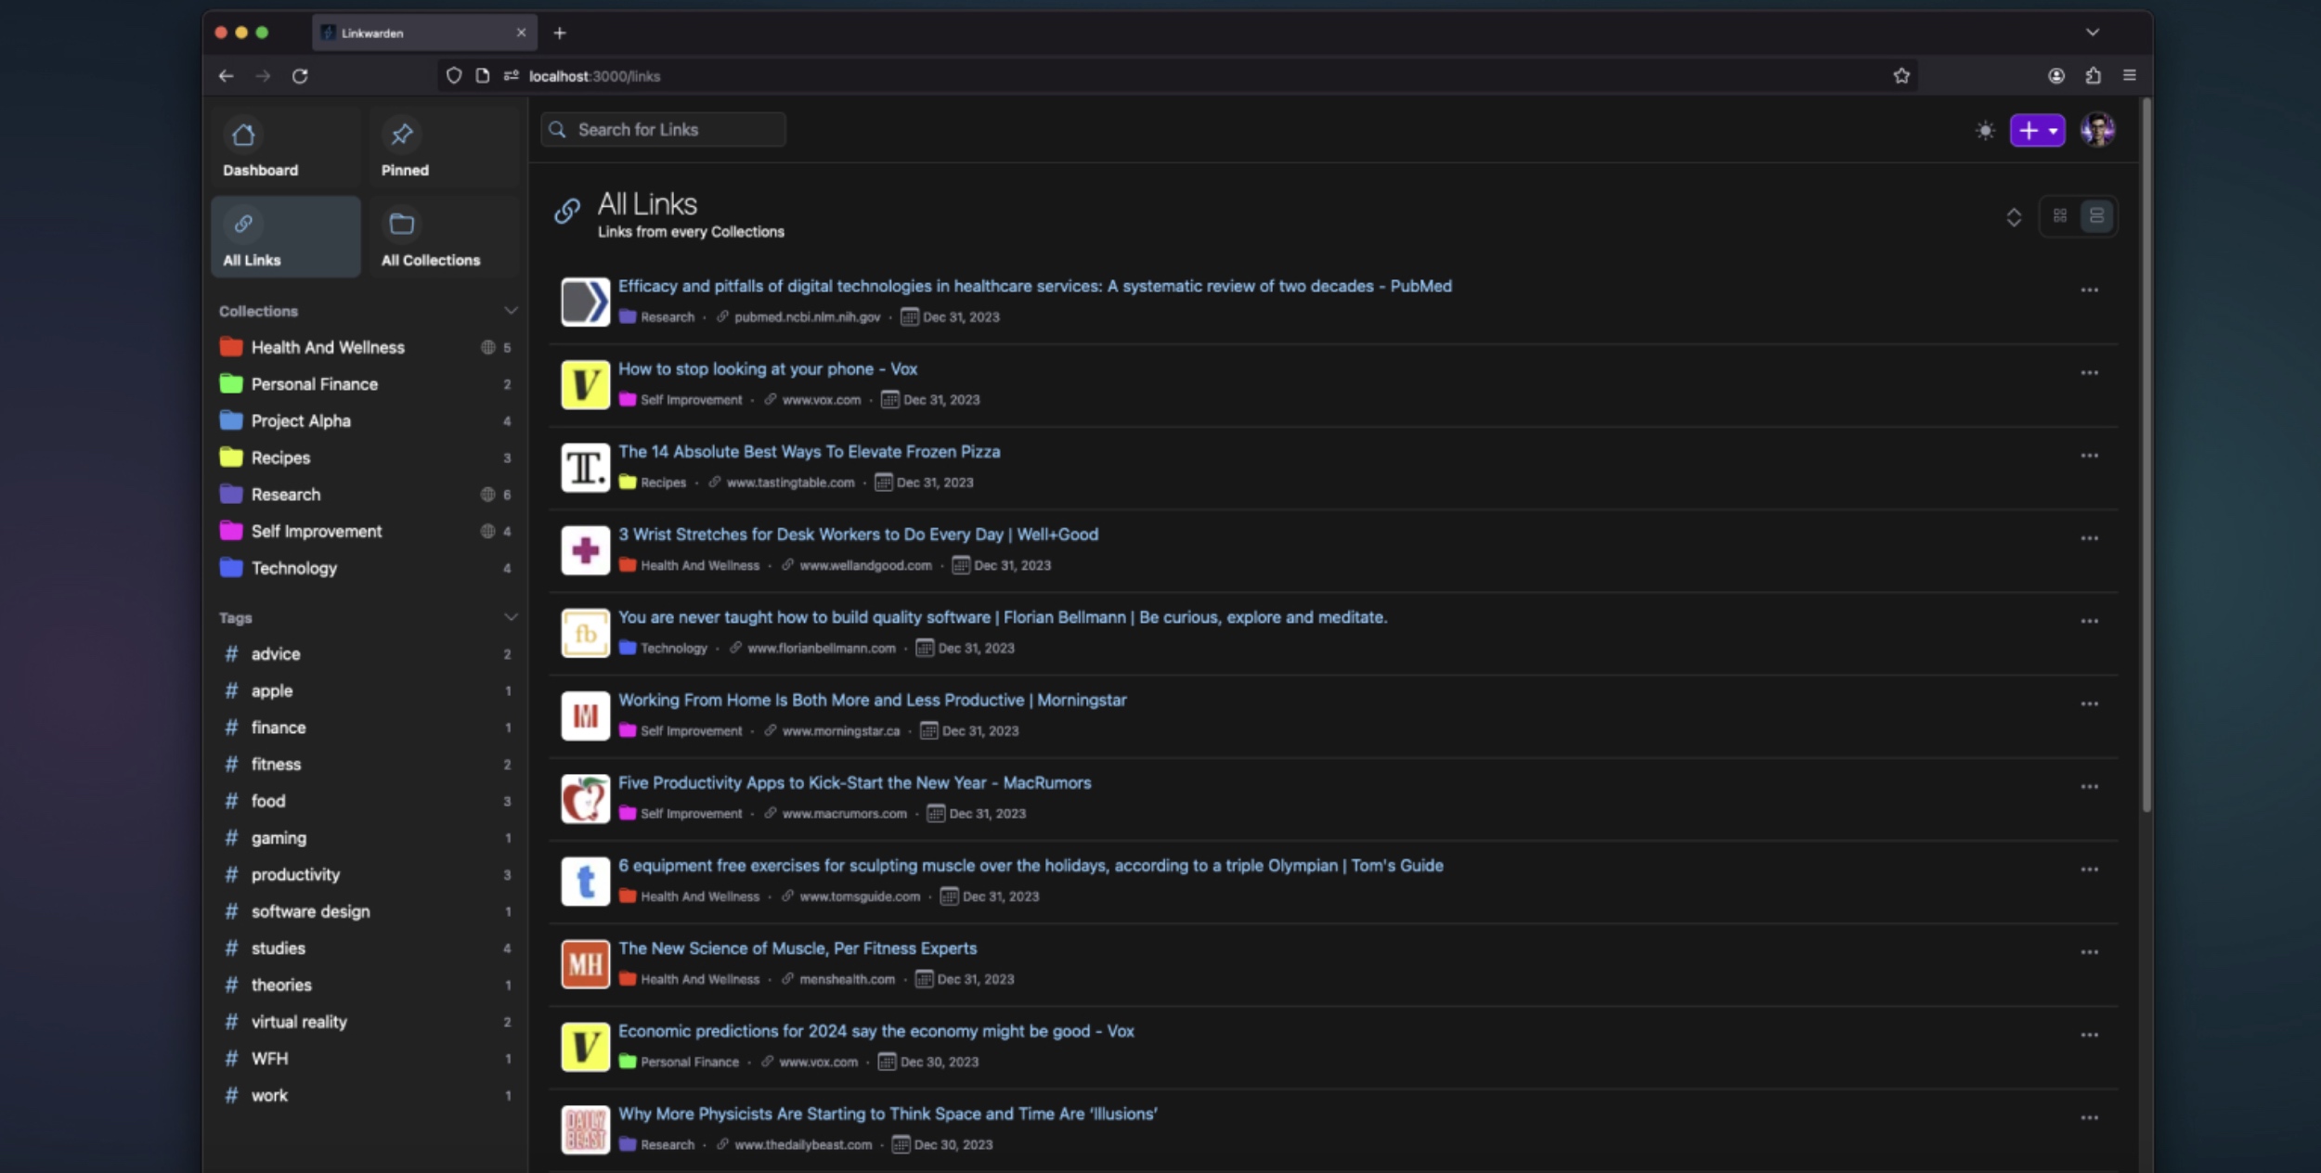Image resolution: width=2321 pixels, height=1173 pixels.
Task: Click into the Search for Links field
Action: tap(663, 130)
